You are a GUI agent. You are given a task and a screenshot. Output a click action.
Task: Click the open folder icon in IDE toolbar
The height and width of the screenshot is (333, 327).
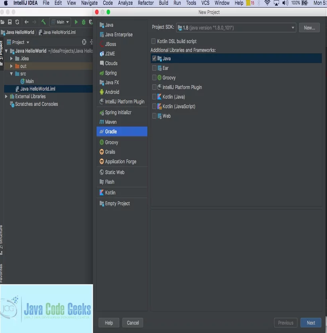(2, 22)
